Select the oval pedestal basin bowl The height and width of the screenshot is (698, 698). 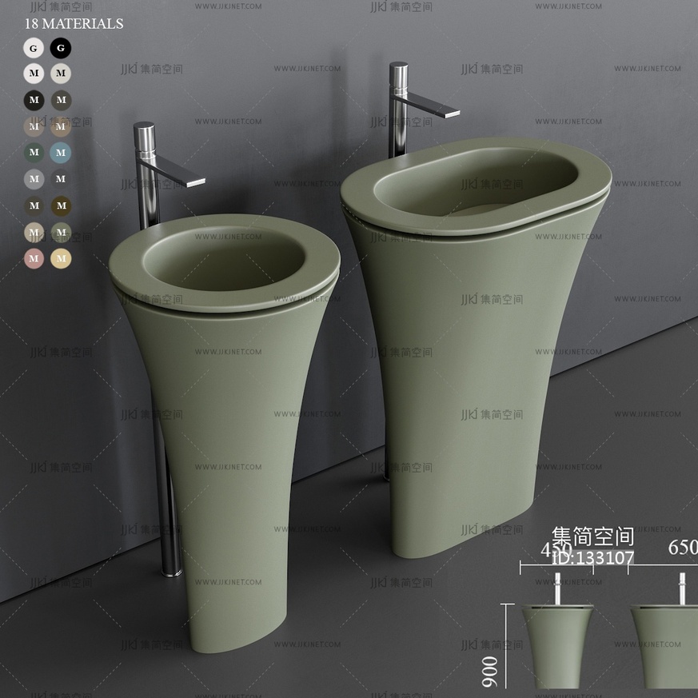476,185
